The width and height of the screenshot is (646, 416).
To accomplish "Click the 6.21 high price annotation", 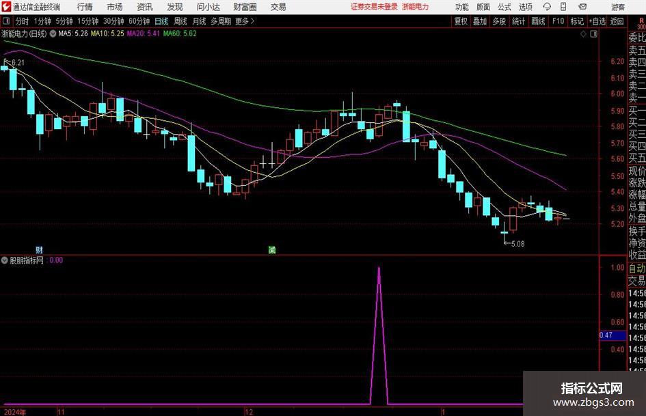I will coord(18,63).
